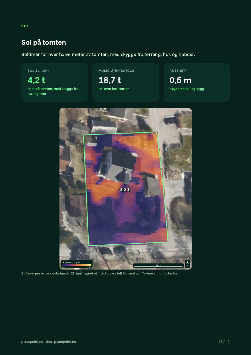This screenshot has height=355, width=251.
Task: Click the house roof in aerial photo
Action: coord(118,165)
